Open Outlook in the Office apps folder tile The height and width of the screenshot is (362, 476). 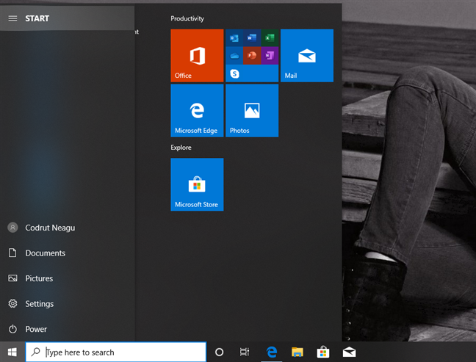(234, 38)
